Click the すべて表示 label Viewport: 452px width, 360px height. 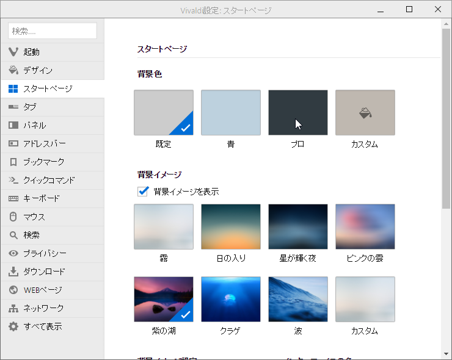(43, 326)
